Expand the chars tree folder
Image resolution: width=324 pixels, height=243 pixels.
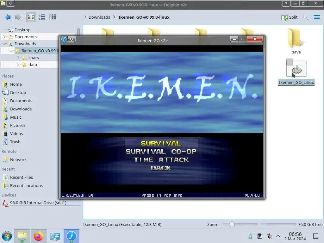pyautogui.click(x=18, y=58)
